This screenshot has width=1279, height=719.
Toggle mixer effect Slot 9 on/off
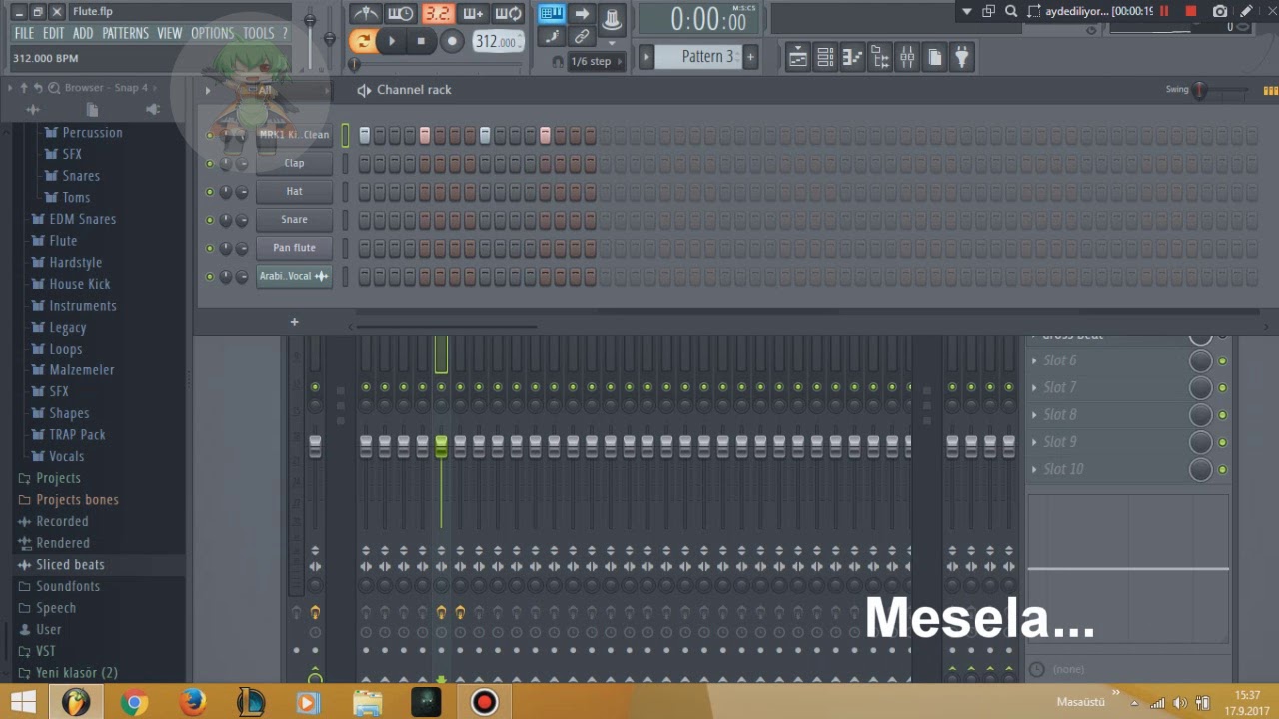(1222, 442)
